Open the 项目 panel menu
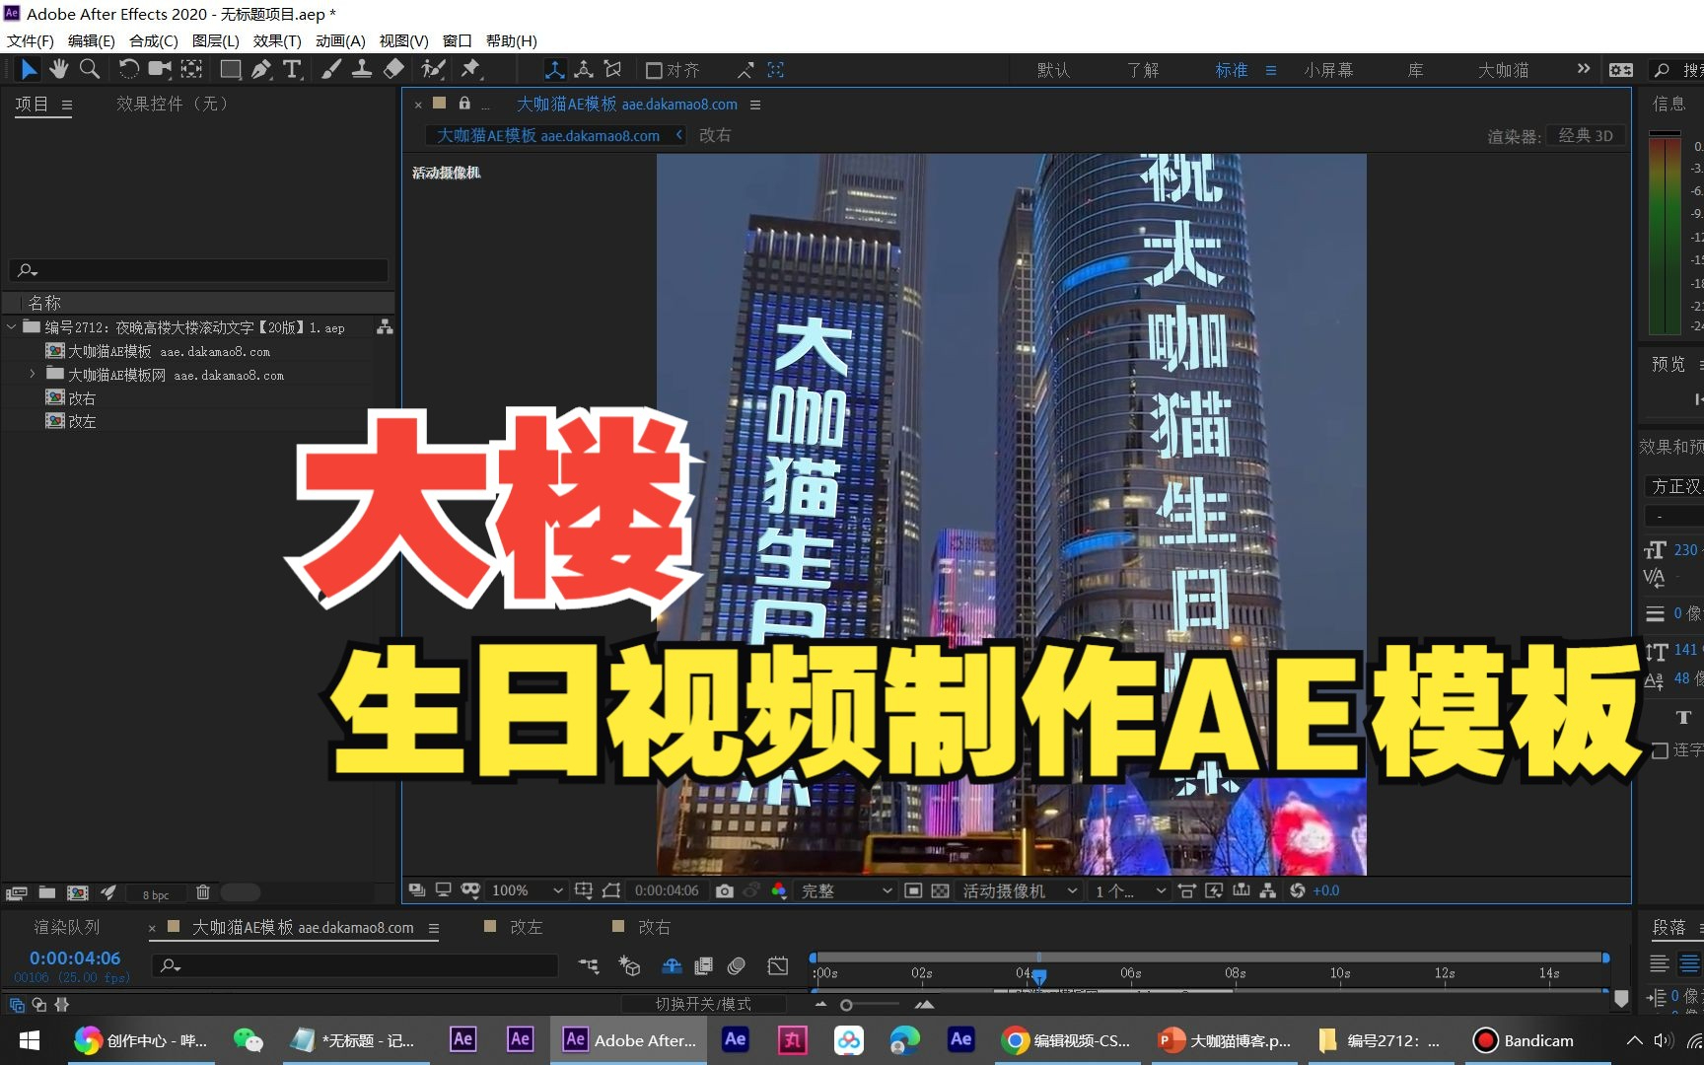1704x1065 pixels. 67,105
